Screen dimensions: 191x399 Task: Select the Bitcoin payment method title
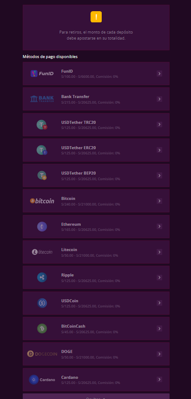point(68,199)
